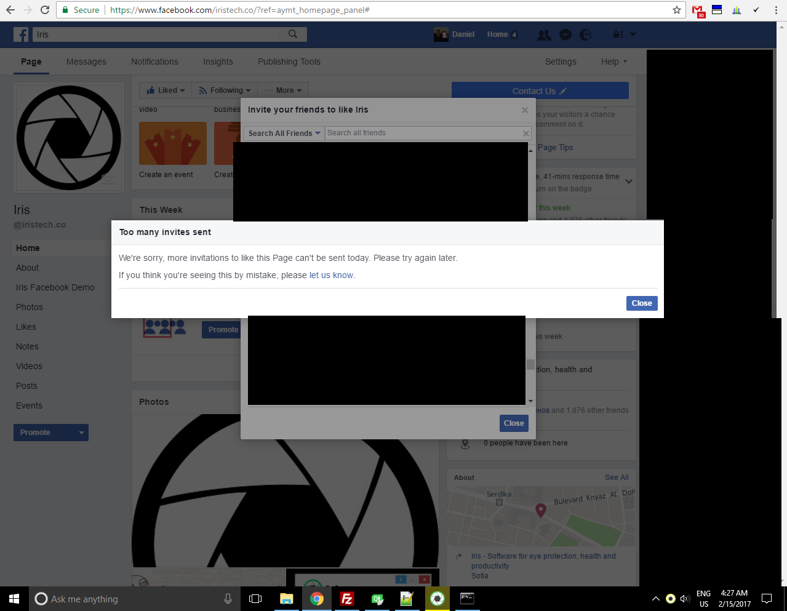Open page Settings
Screen dimensions: 787x611
pyautogui.click(x=561, y=62)
